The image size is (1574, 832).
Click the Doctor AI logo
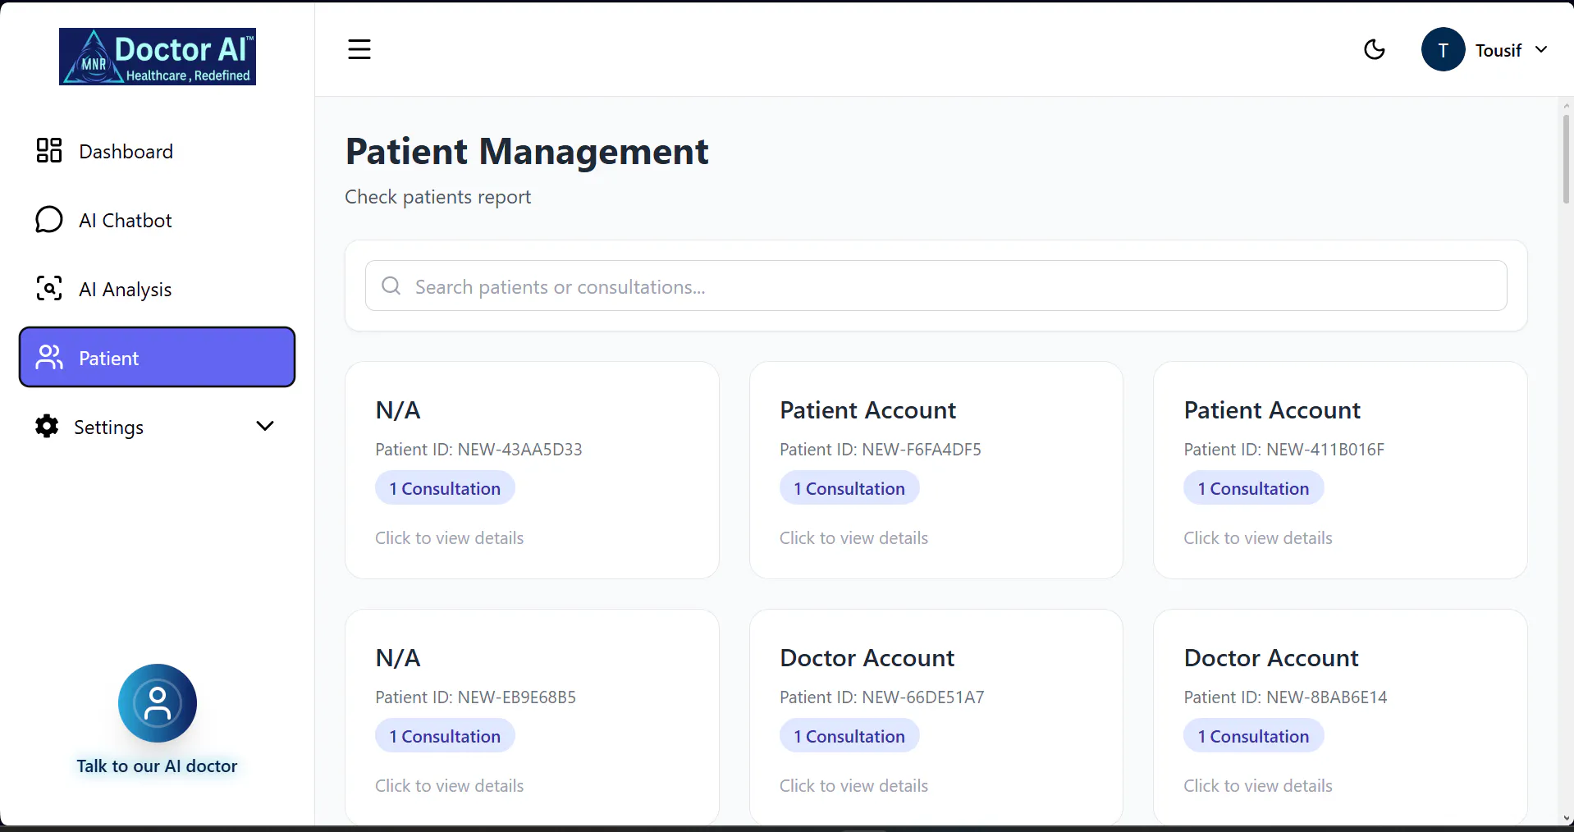tap(158, 57)
